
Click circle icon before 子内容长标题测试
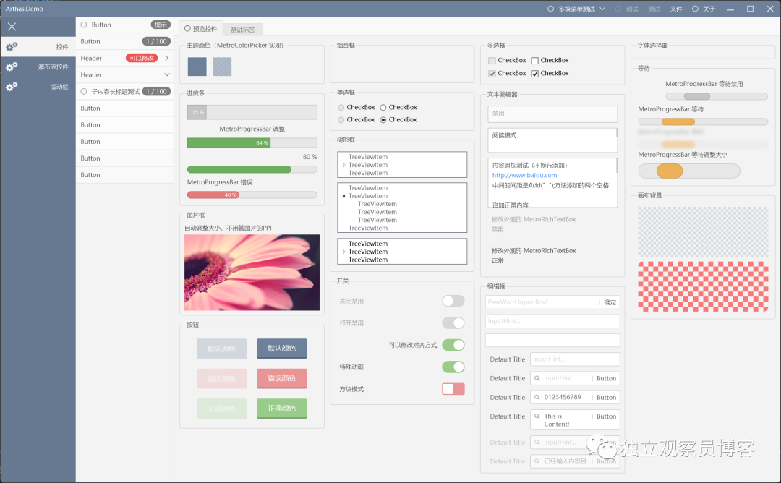coord(84,91)
